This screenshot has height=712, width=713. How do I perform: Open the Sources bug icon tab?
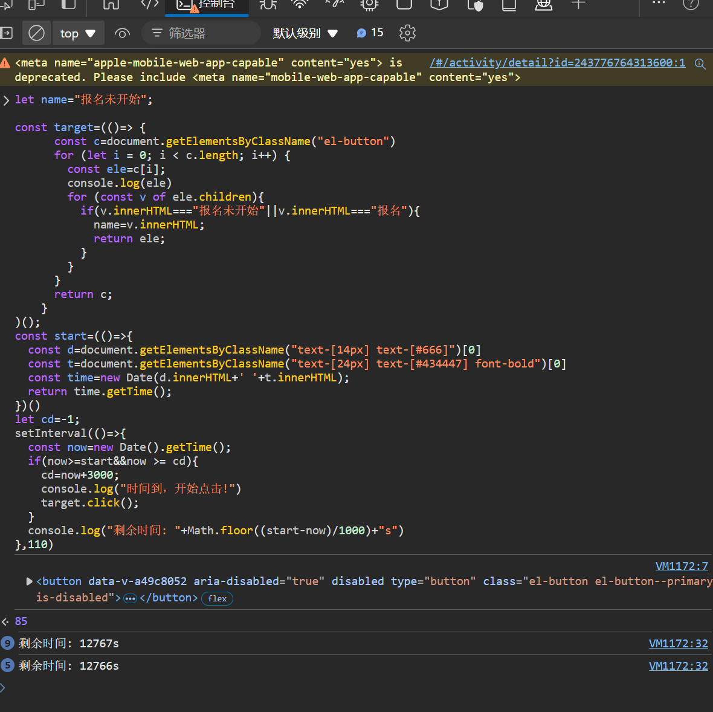pyautogui.click(x=268, y=5)
